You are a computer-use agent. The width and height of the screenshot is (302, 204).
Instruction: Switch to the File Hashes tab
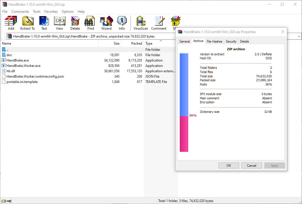pos(215,41)
